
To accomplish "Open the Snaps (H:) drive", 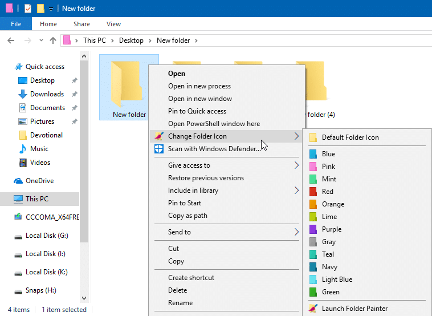I will coord(35,290).
